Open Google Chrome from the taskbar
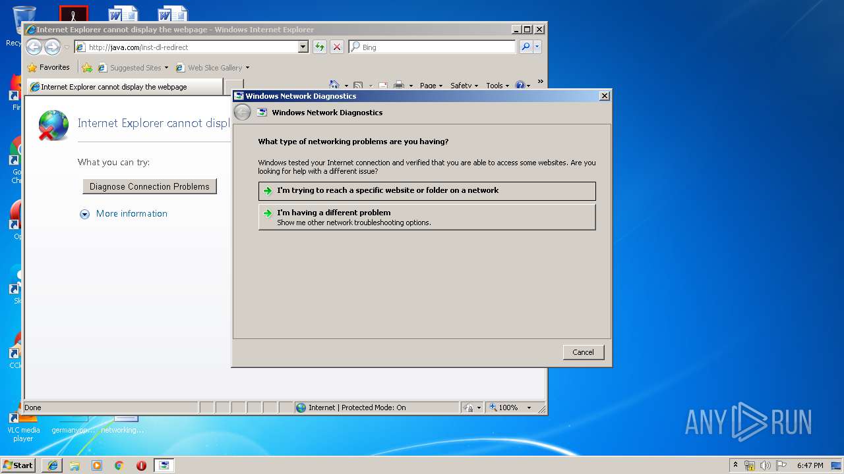 point(119,465)
